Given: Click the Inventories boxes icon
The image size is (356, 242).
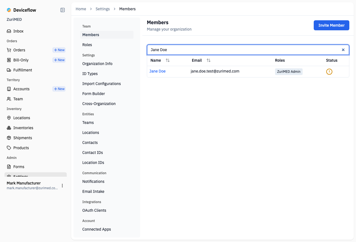Looking at the screenshot, I should pyautogui.click(x=9, y=128).
